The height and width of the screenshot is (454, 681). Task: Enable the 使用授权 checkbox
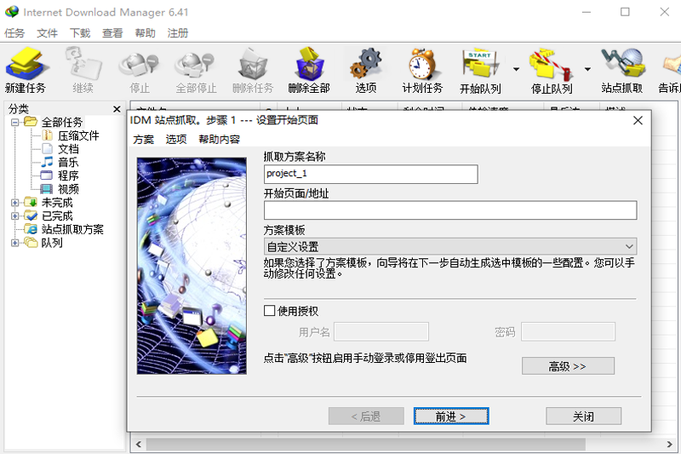click(270, 311)
